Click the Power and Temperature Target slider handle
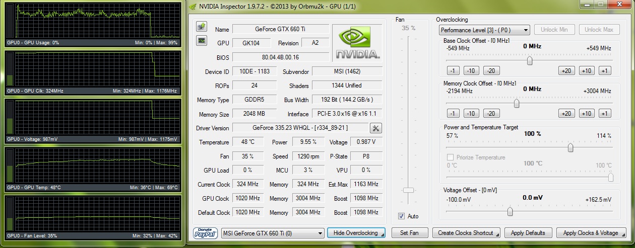635x248 pixels. (x=570, y=147)
